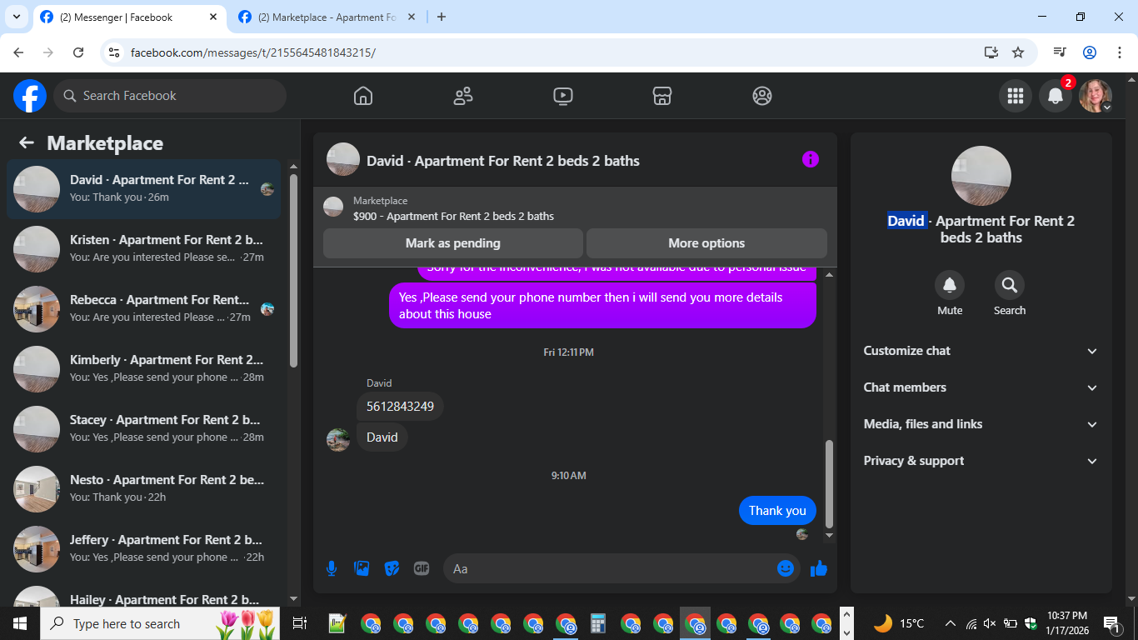This screenshot has width=1138, height=640.
Task: Open Windows notification center icon
Action: 1111,623
